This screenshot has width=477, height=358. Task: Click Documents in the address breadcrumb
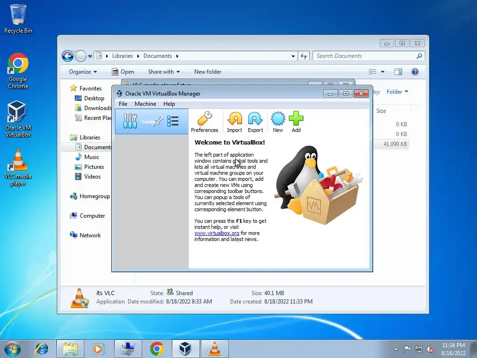click(157, 56)
